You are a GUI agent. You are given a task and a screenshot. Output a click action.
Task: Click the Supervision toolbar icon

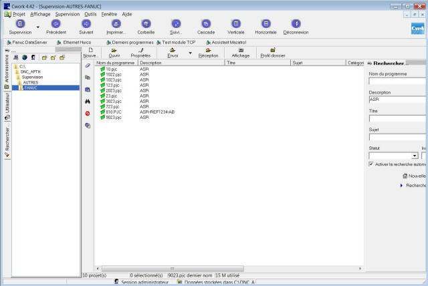pos(20,23)
